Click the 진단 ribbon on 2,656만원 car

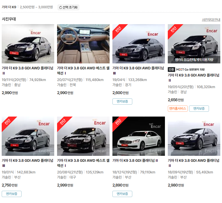pos(173,30)
